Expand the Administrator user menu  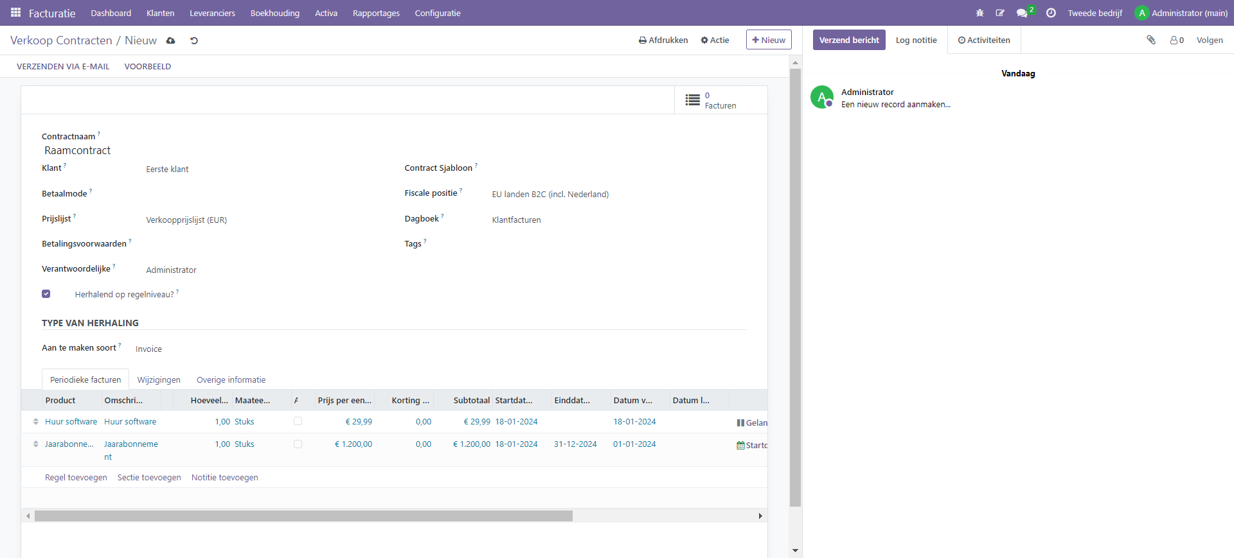(1181, 13)
